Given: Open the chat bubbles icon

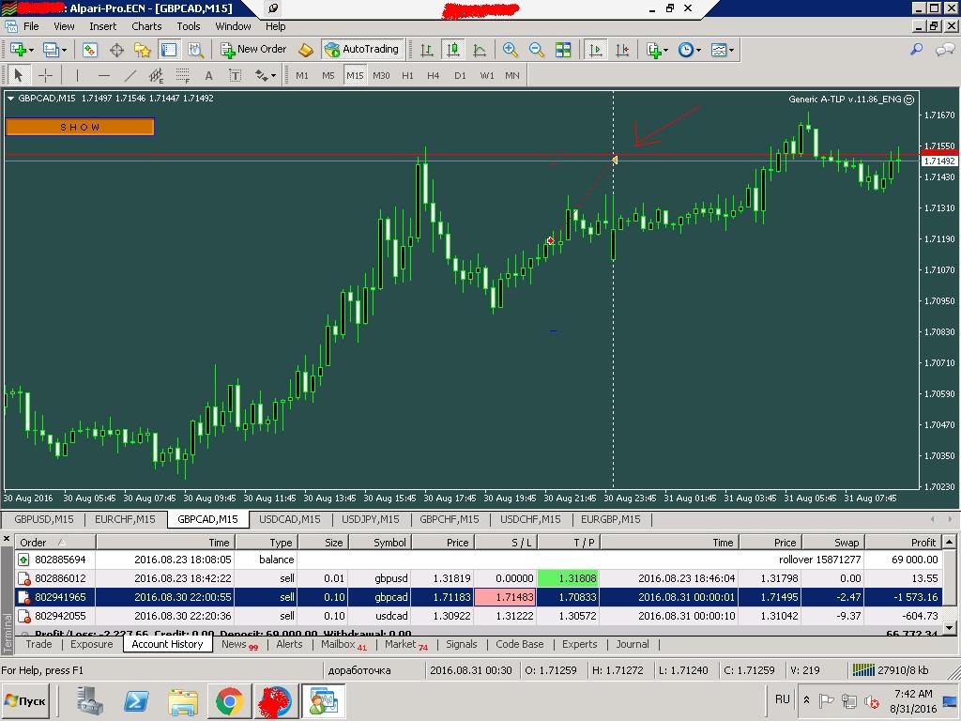Looking at the screenshot, I should [x=944, y=50].
